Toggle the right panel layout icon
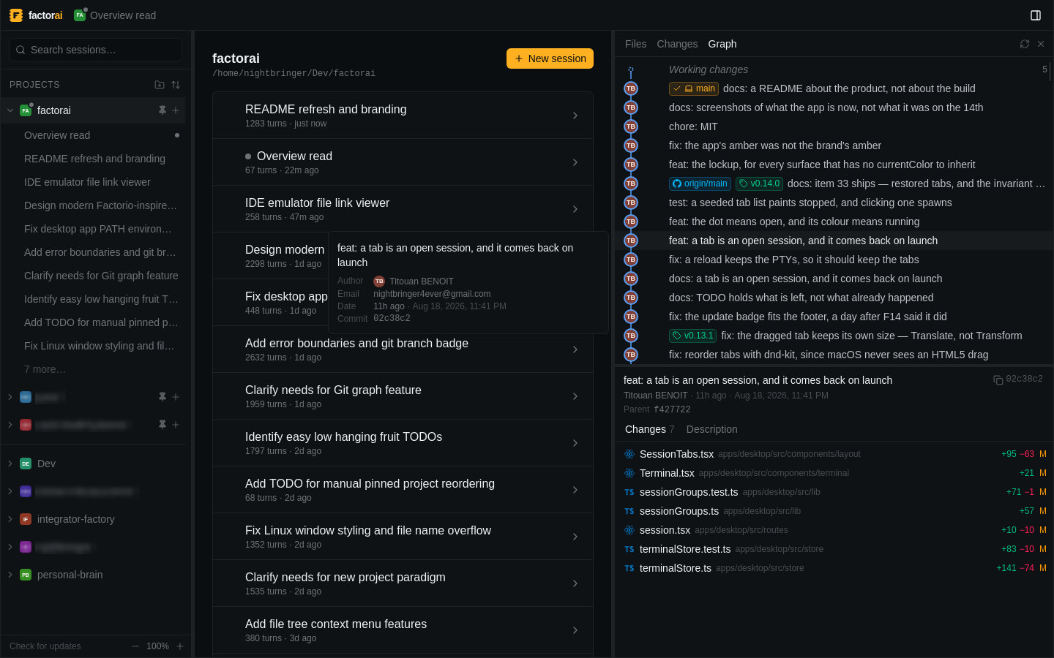This screenshot has width=1054, height=658. [1036, 15]
